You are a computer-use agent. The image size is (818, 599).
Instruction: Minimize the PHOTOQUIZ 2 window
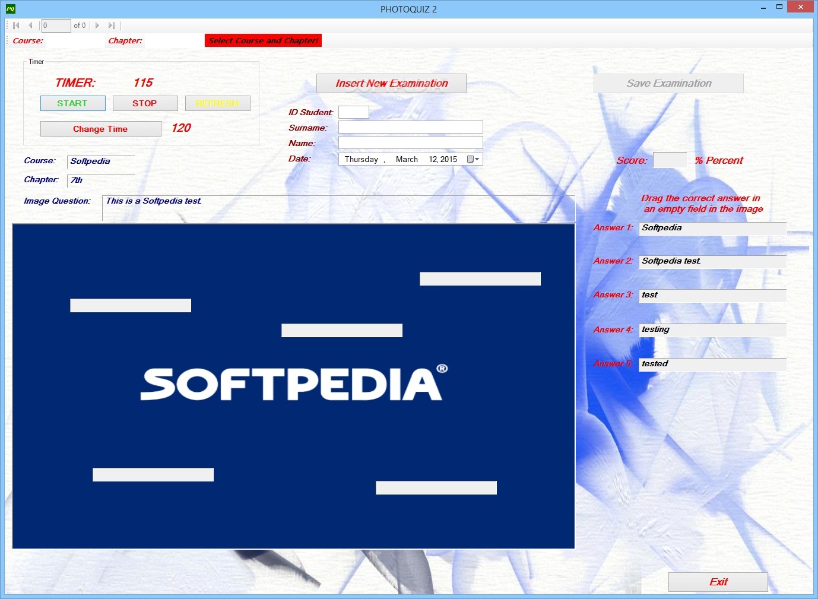(763, 7)
